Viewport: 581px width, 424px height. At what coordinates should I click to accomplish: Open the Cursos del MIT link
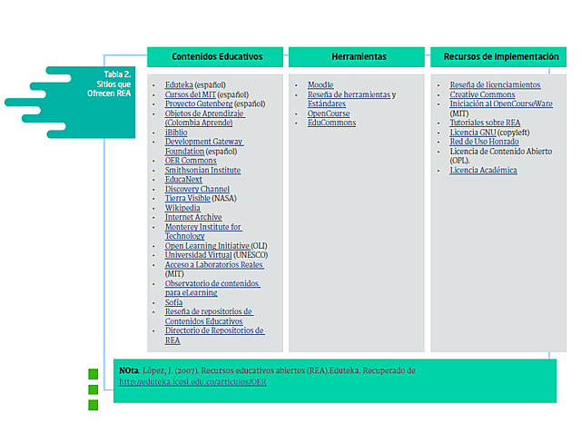coord(191,94)
